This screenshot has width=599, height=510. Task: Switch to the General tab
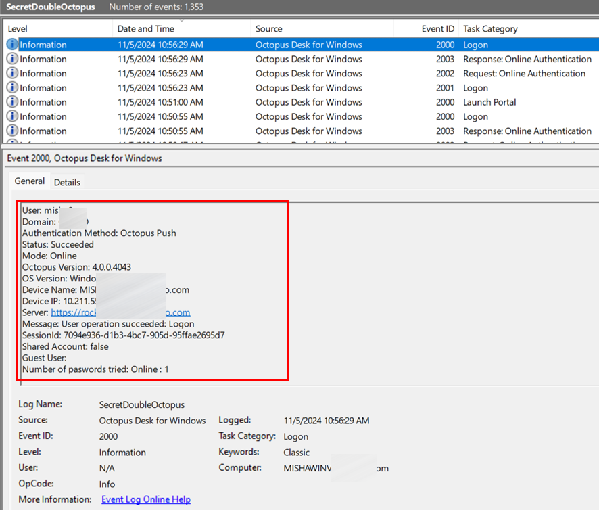click(30, 181)
